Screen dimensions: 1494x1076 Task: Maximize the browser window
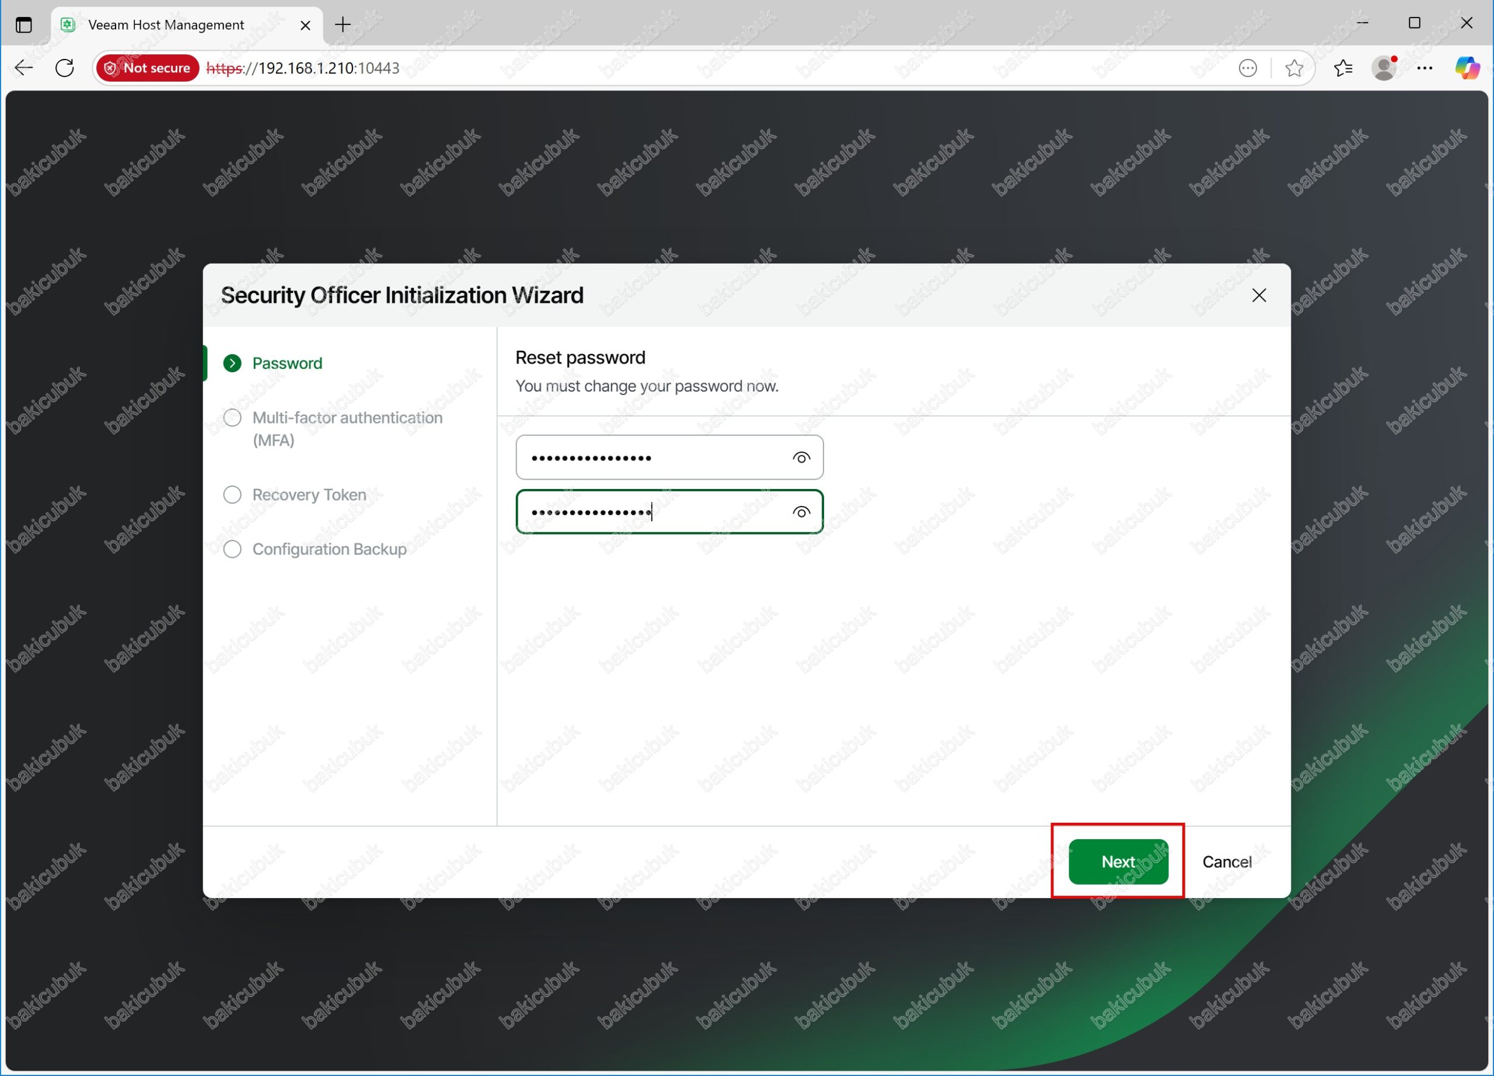1414,23
